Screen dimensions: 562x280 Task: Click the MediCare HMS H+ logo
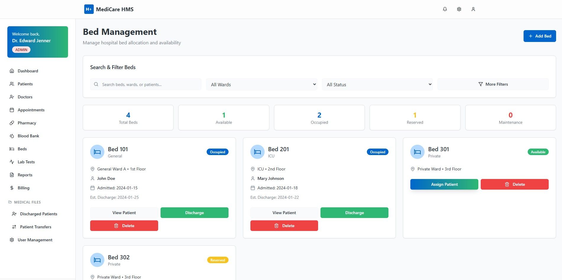(89, 9)
